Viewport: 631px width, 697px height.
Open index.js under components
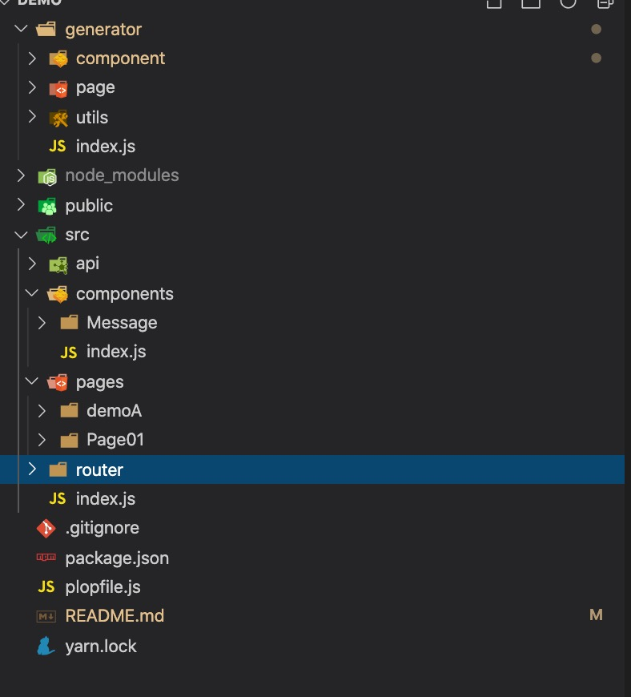pyautogui.click(x=115, y=352)
